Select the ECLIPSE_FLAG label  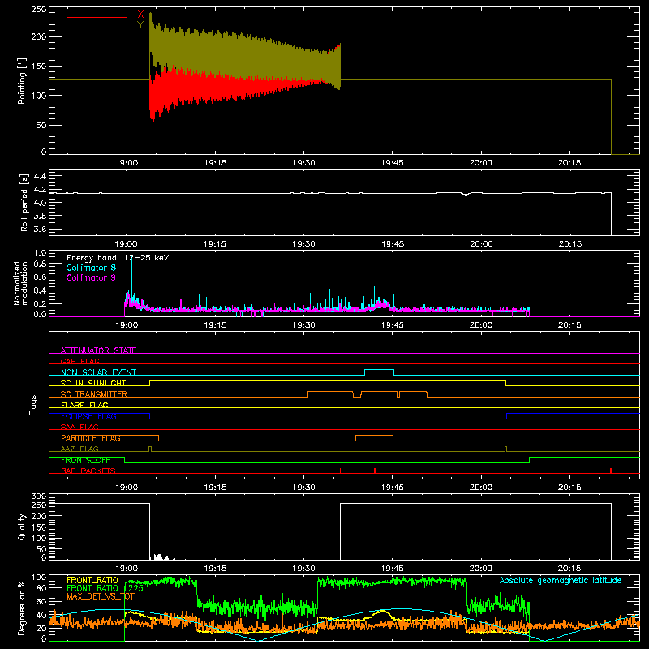[88, 416]
